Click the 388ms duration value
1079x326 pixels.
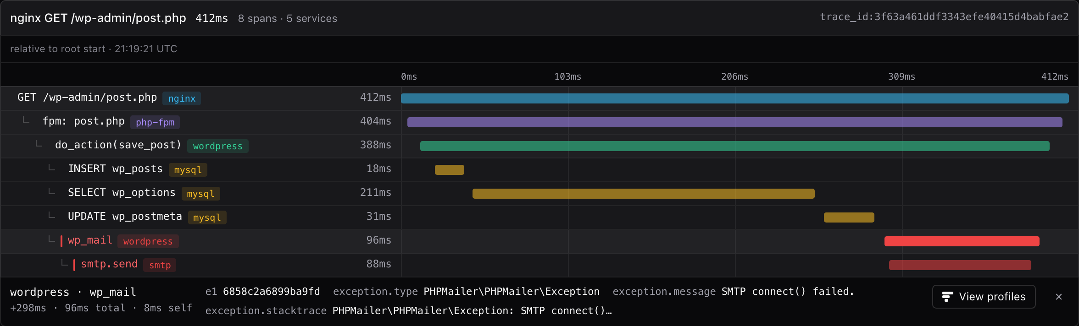click(376, 145)
